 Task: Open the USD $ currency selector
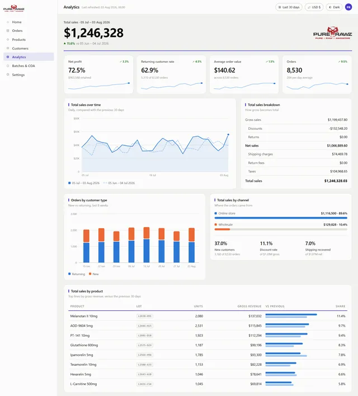314,7
